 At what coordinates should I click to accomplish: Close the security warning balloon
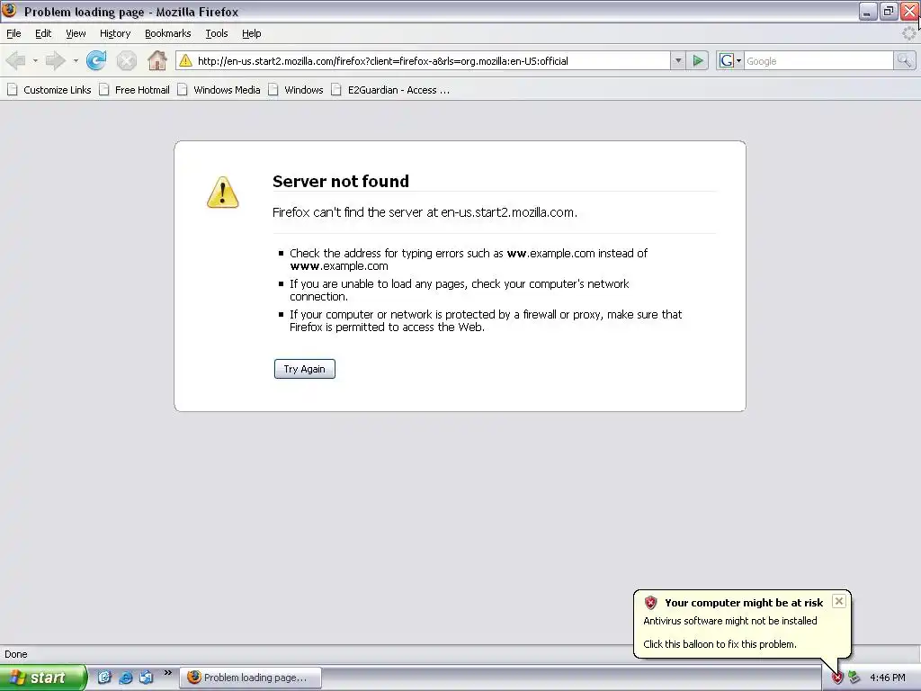pyautogui.click(x=839, y=601)
